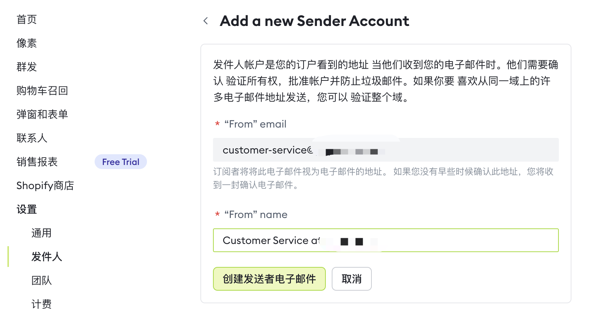Select 发件人 sender submenu item
This screenshot has width=590, height=327.
[47, 257]
